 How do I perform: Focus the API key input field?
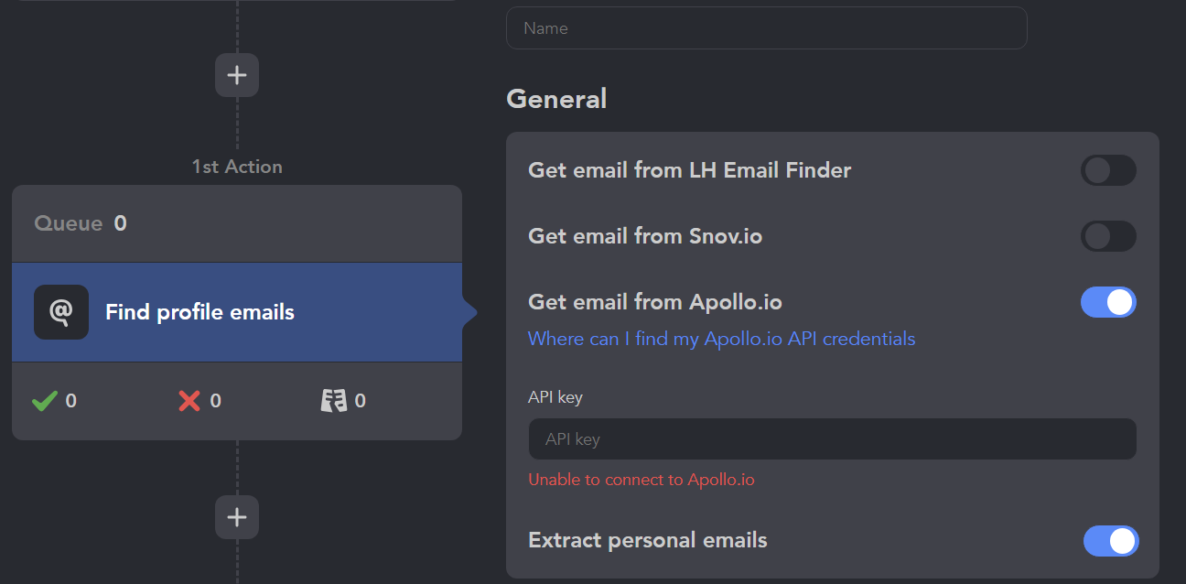[832, 439]
